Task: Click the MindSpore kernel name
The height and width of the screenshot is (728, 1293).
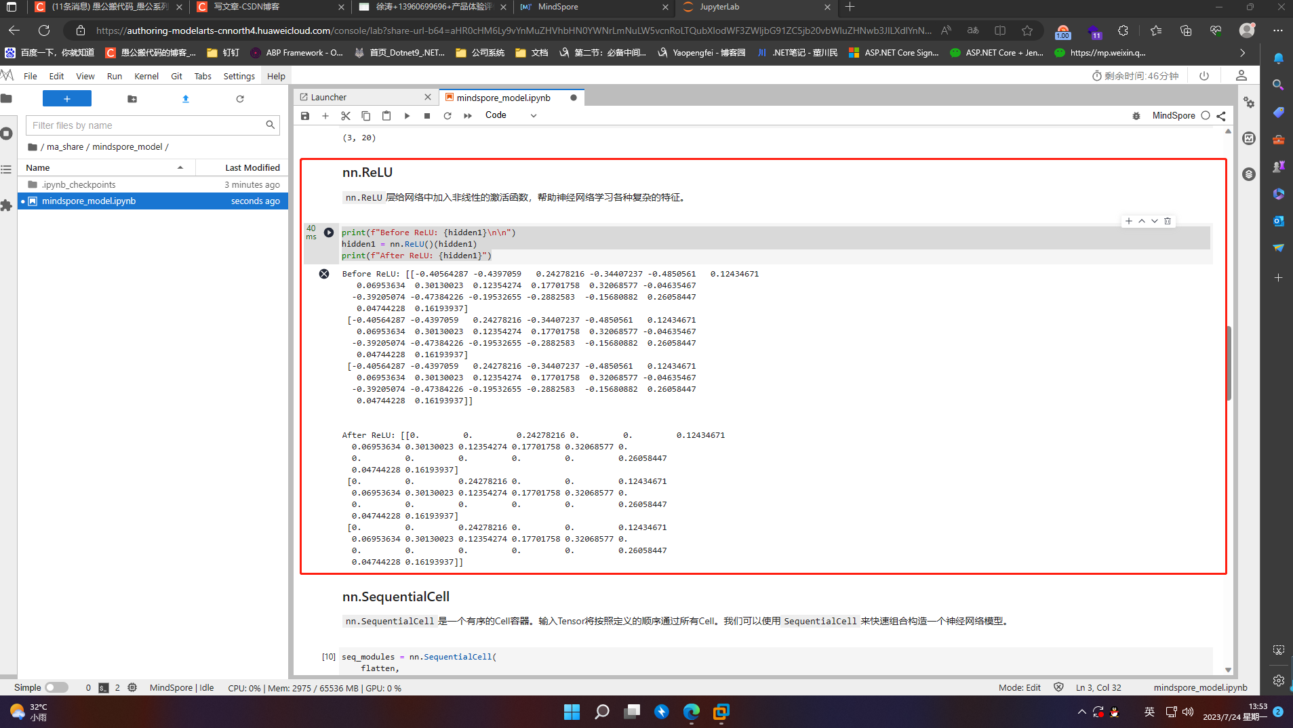Action: (1174, 116)
